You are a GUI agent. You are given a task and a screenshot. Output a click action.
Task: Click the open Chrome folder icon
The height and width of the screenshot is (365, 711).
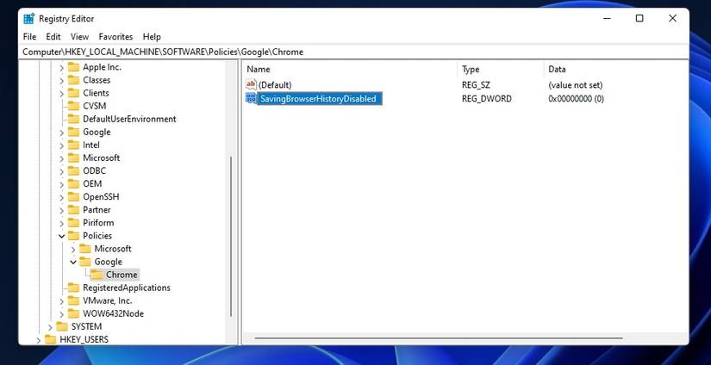(97, 275)
